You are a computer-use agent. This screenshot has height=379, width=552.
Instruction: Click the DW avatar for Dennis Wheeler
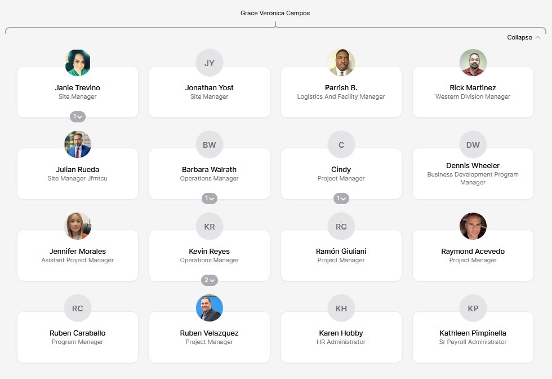[x=473, y=144]
